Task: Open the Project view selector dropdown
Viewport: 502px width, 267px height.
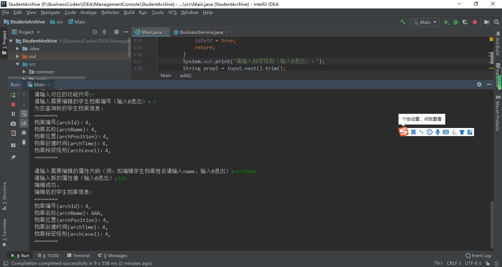Action: pyautogui.click(x=26, y=32)
